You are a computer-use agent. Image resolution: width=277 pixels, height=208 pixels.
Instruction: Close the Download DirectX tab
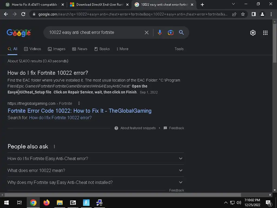127,5
